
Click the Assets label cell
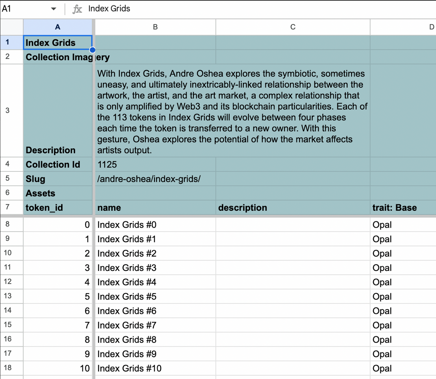pos(58,193)
